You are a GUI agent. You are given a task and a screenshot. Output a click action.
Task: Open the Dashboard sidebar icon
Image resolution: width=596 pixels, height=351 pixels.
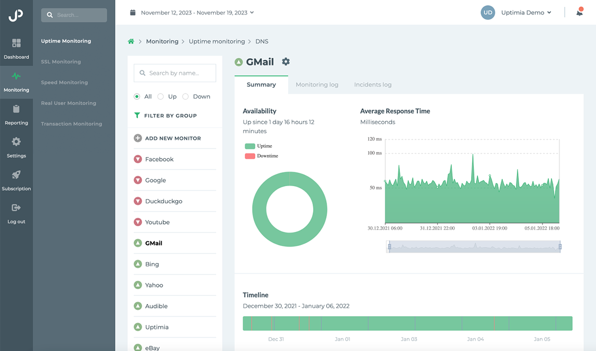[16, 43]
